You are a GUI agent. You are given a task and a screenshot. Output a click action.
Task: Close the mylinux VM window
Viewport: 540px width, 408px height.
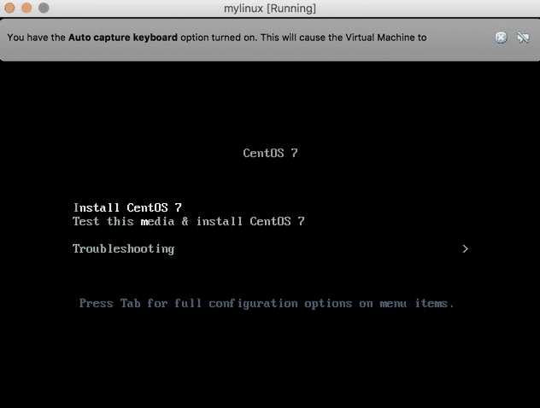pyautogui.click(x=9, y=9)
